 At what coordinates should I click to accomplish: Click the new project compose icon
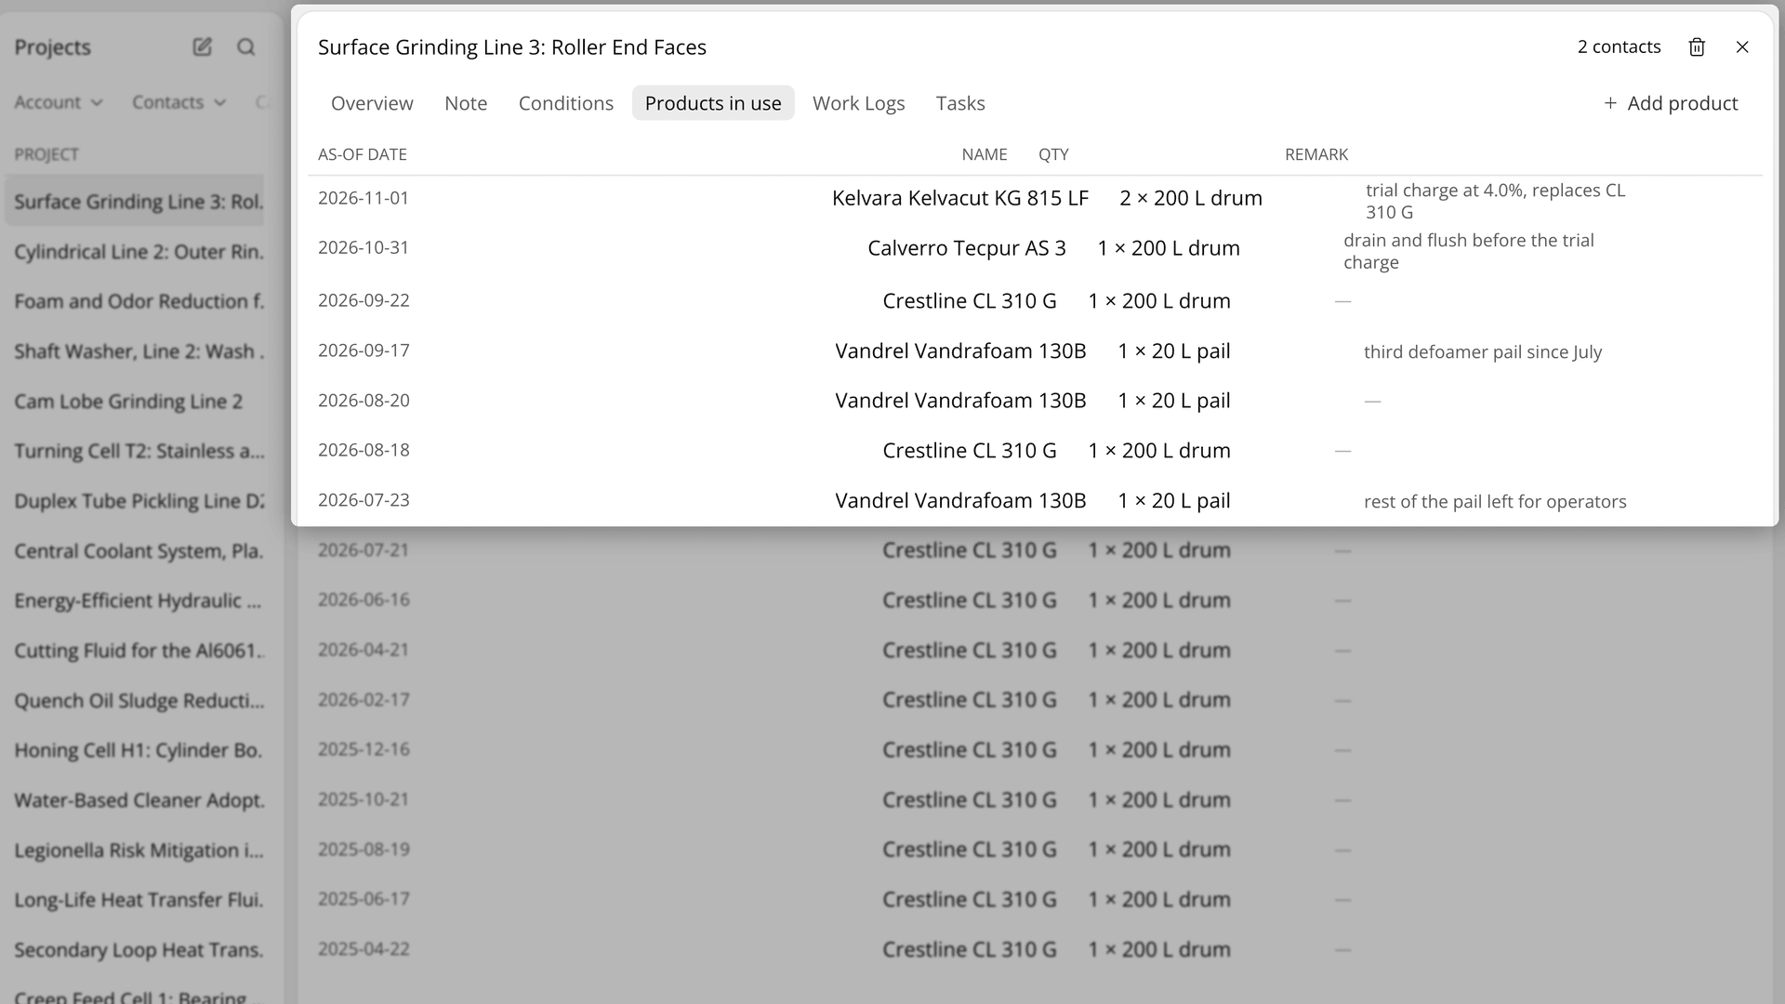tap(202, 46)
